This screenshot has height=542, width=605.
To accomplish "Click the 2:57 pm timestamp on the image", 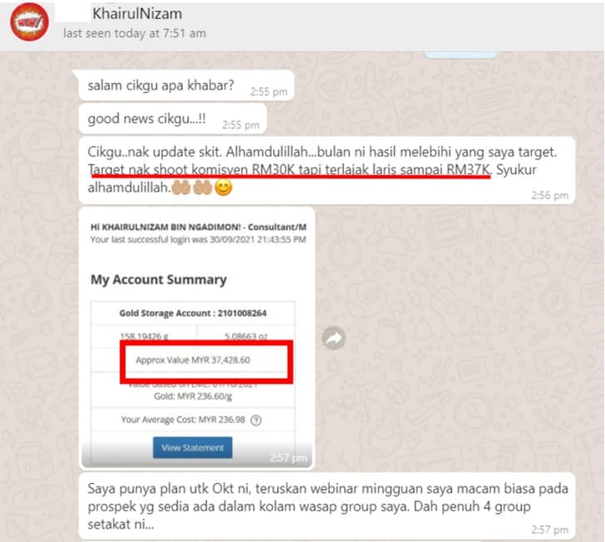I will click(288, 458).
